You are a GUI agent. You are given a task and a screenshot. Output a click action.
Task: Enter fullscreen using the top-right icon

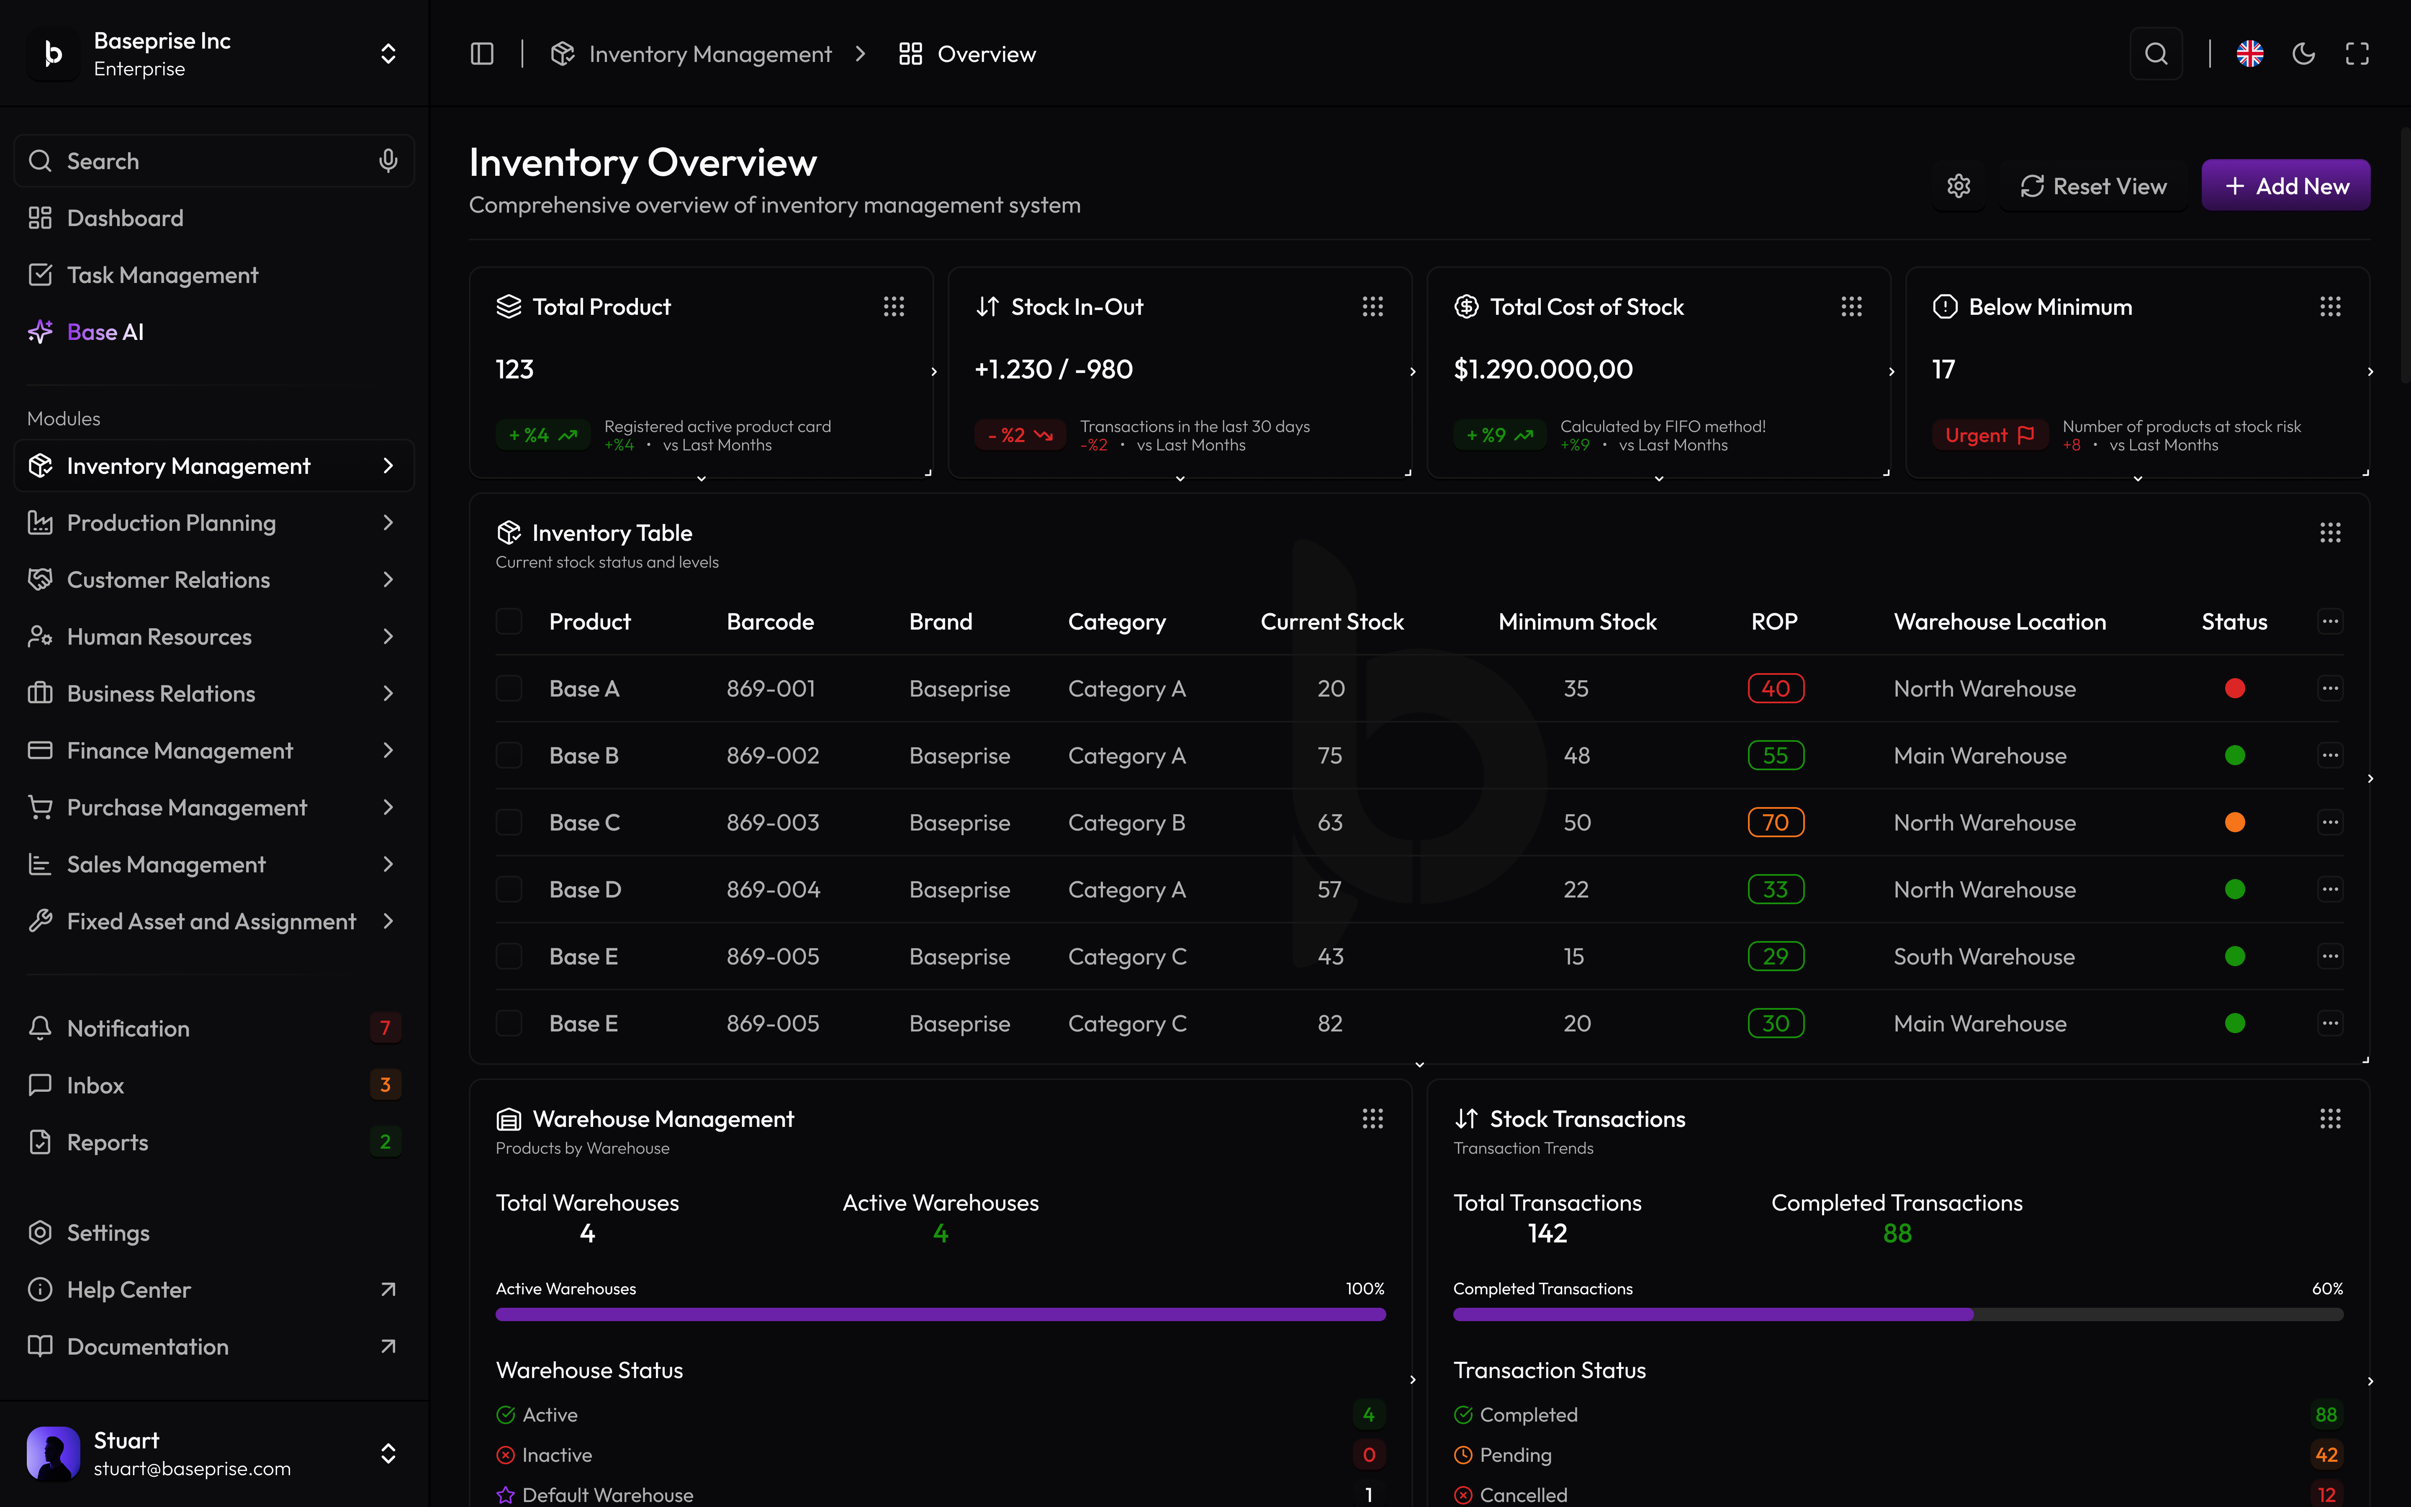tap(2357, 54)
